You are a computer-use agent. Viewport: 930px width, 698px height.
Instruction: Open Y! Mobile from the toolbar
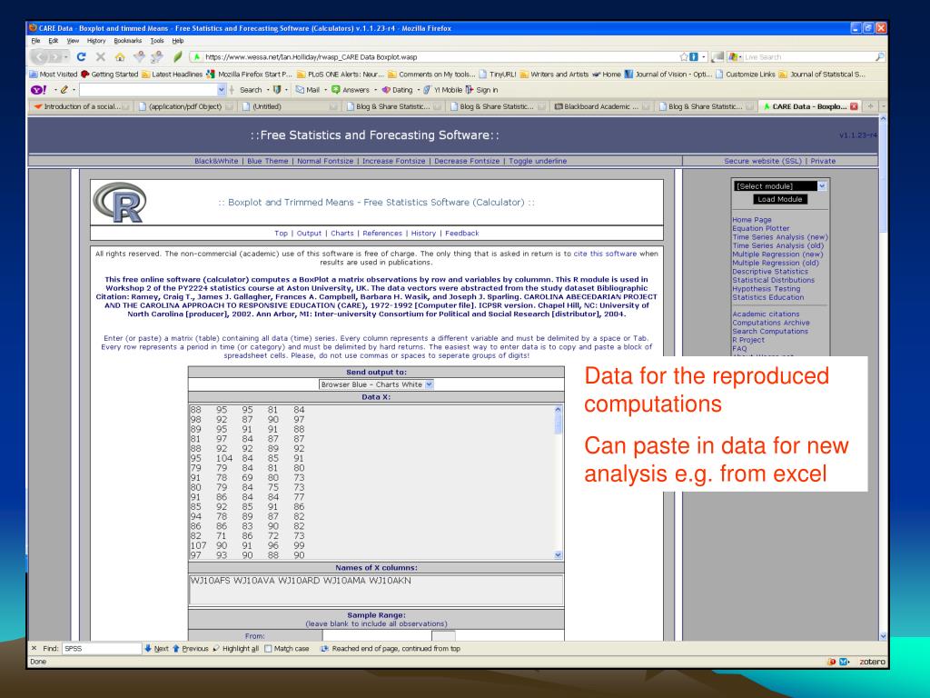[443, 90]
